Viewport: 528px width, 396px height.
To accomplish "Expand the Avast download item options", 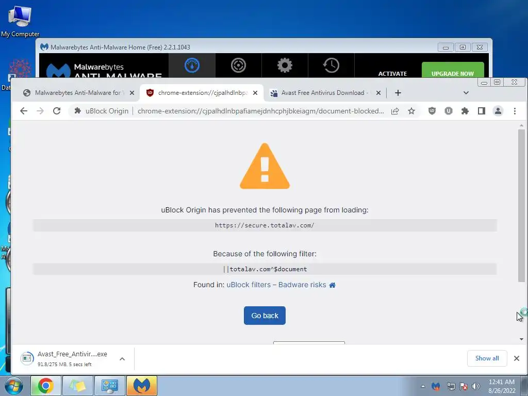I will [122, 359].
